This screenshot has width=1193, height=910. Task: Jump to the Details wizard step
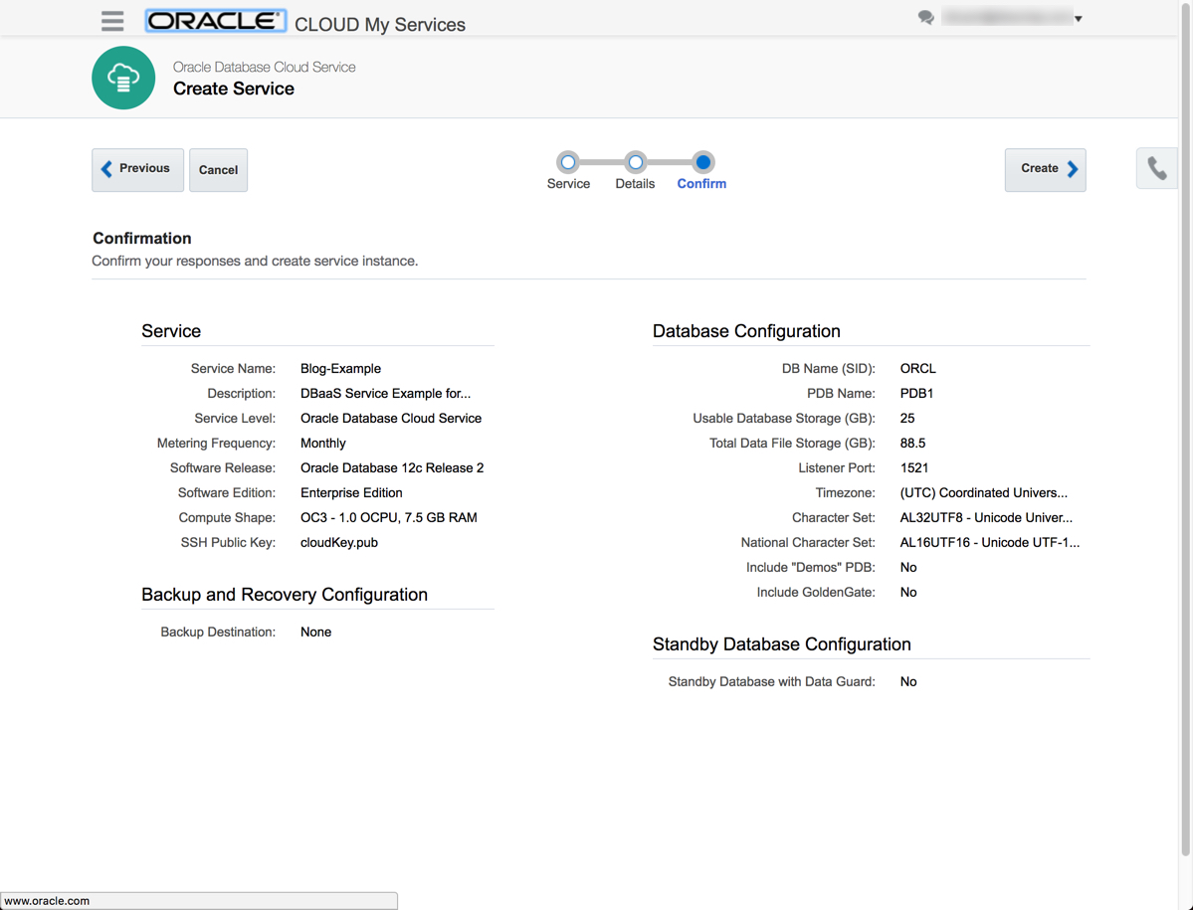[635, 162]
